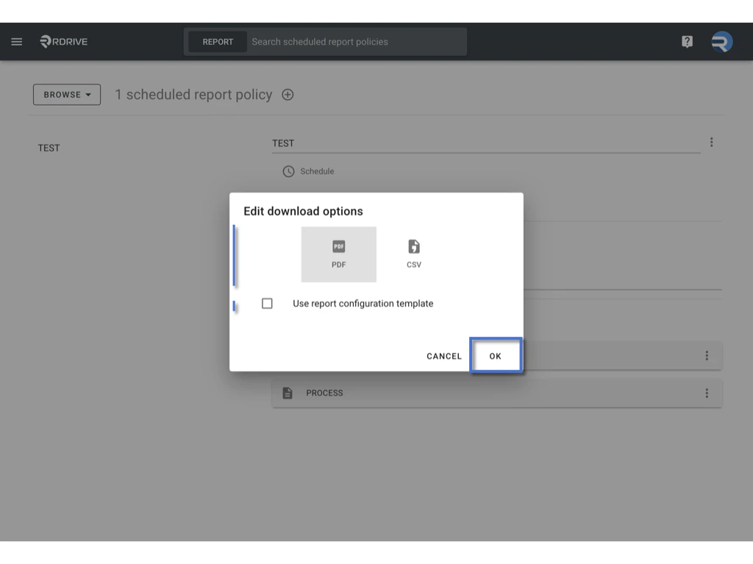Dismiss the dialog with CANCEL
Image resolution: width=753 pixels, height=564 pixels.
coord(443,355)
